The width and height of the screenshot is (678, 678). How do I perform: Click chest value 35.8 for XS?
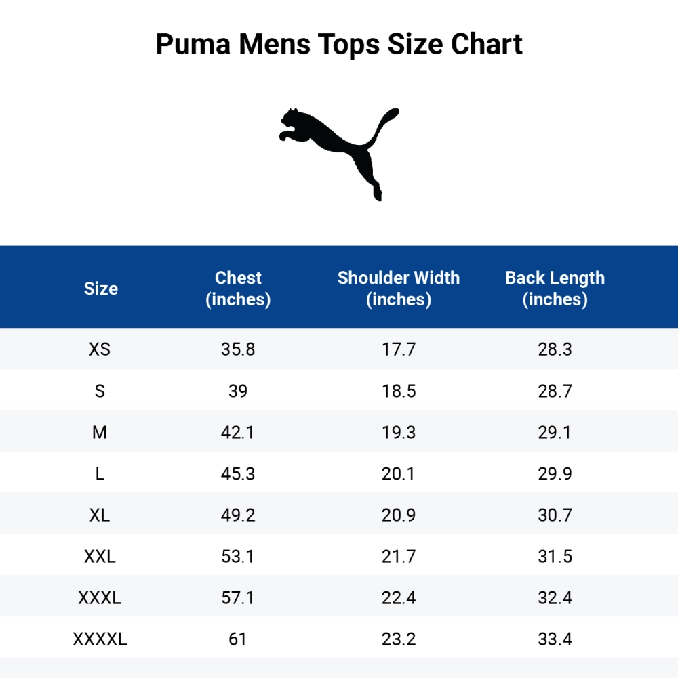click(x=238, y=349)
